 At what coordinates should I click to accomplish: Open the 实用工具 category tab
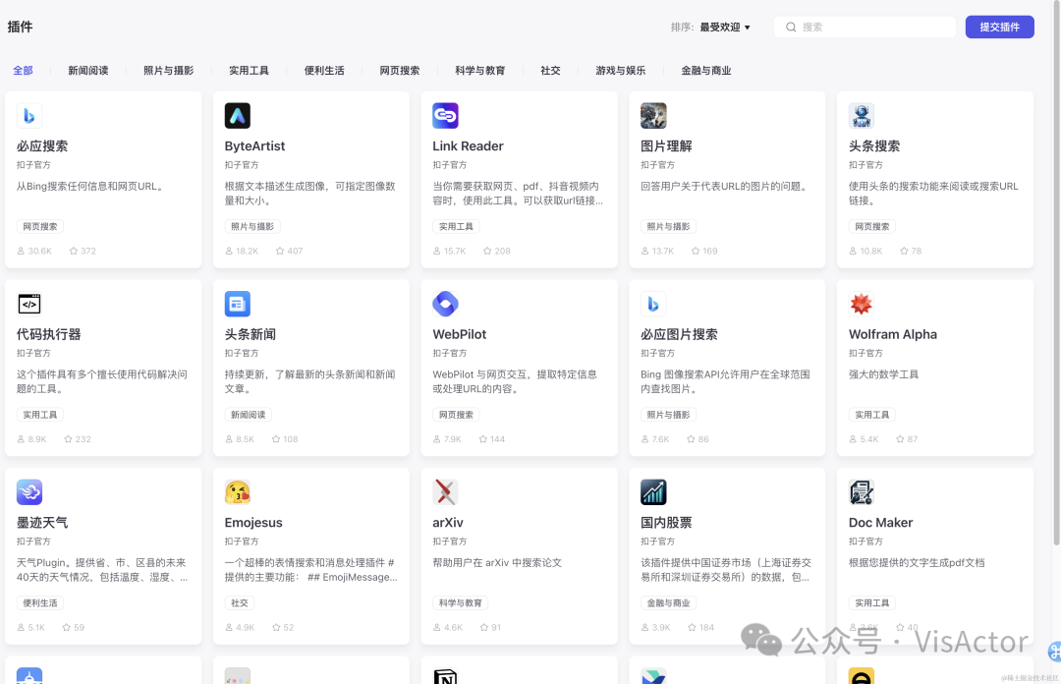(x=249, y=71)
